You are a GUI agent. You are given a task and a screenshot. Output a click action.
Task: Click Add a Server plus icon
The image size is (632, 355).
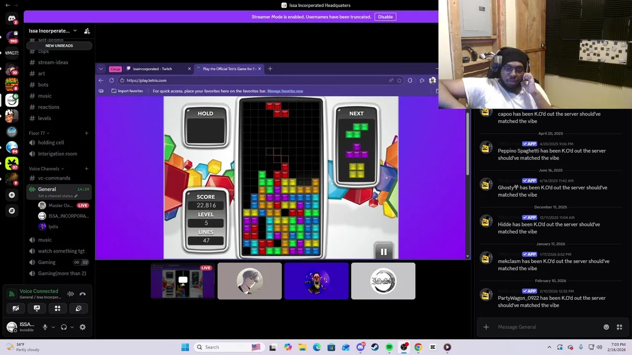pyautogui.click(x=12, y=195)
